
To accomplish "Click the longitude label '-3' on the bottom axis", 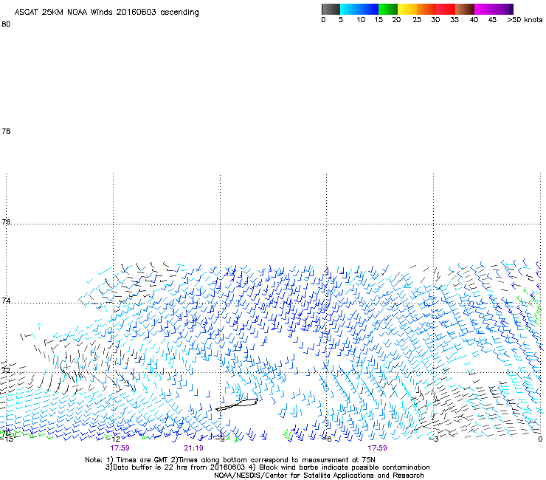I will [x=434, y=439].
